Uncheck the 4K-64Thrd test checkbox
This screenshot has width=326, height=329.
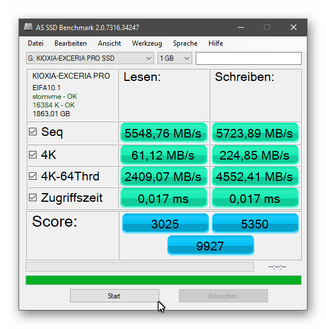tap(33, 176)
